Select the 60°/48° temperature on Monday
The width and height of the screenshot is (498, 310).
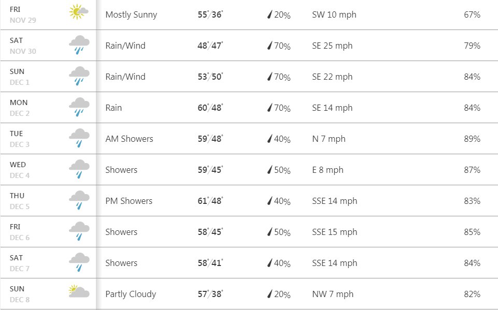[210, 108]
